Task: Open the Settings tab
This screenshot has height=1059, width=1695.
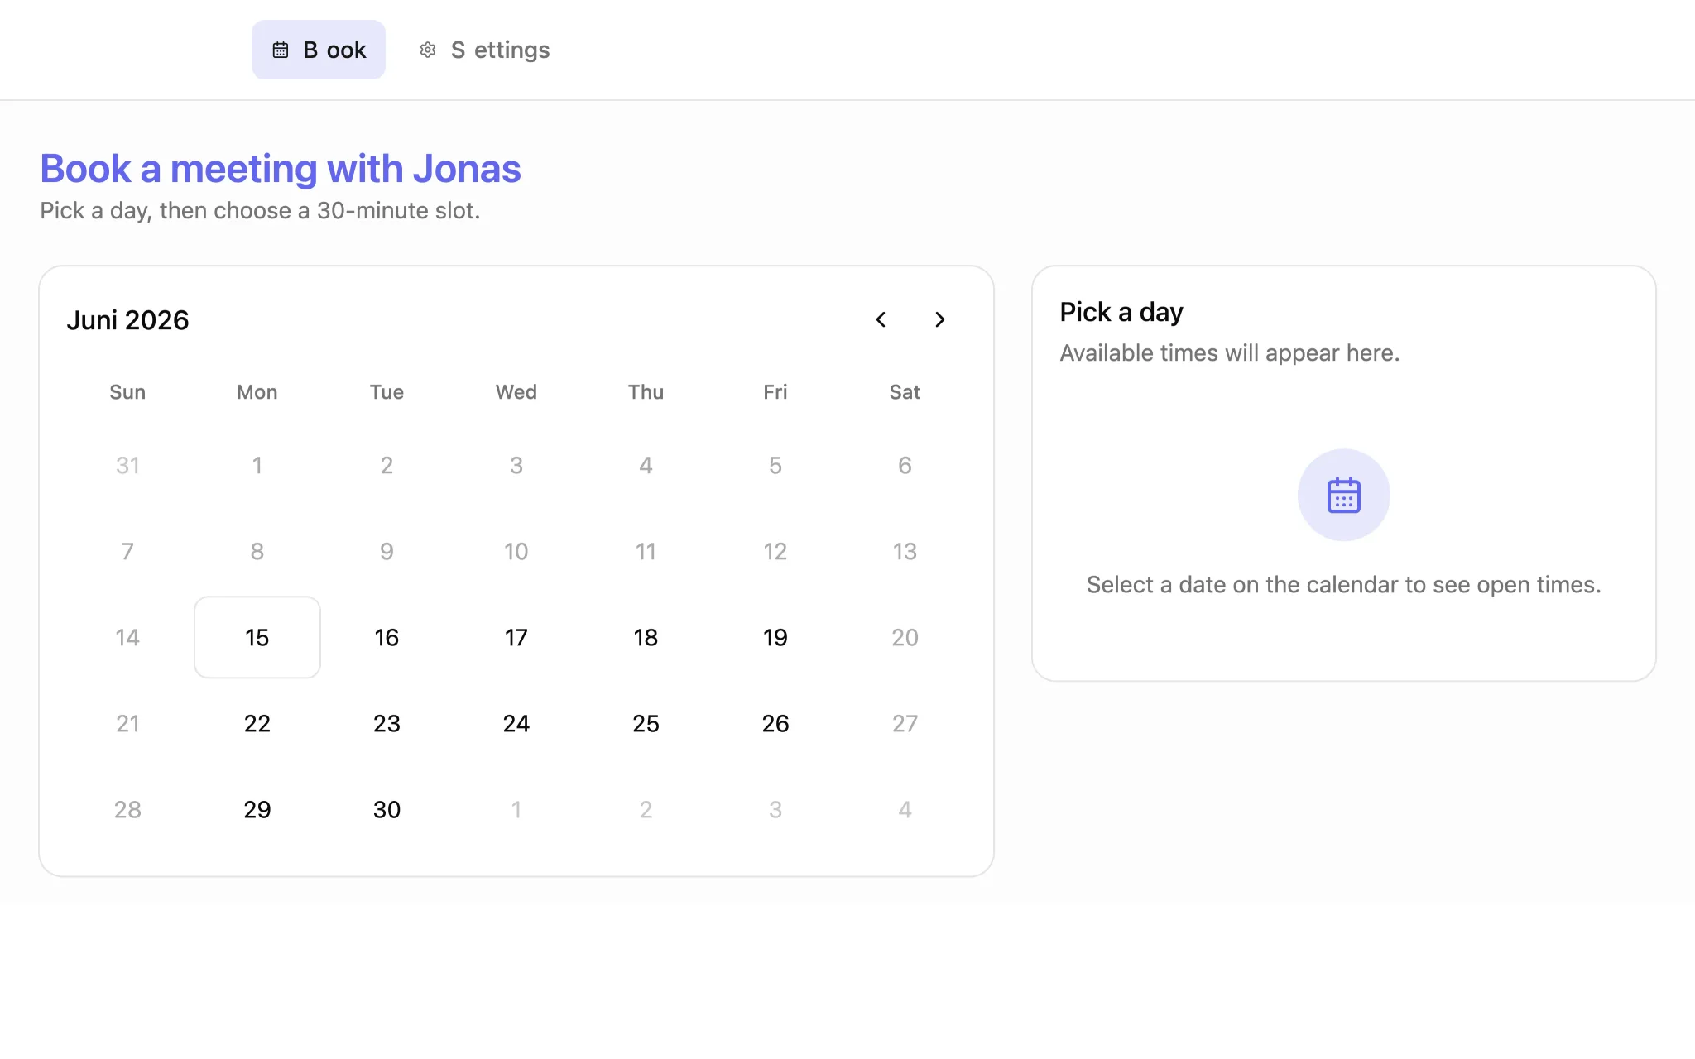Action: 484,50
